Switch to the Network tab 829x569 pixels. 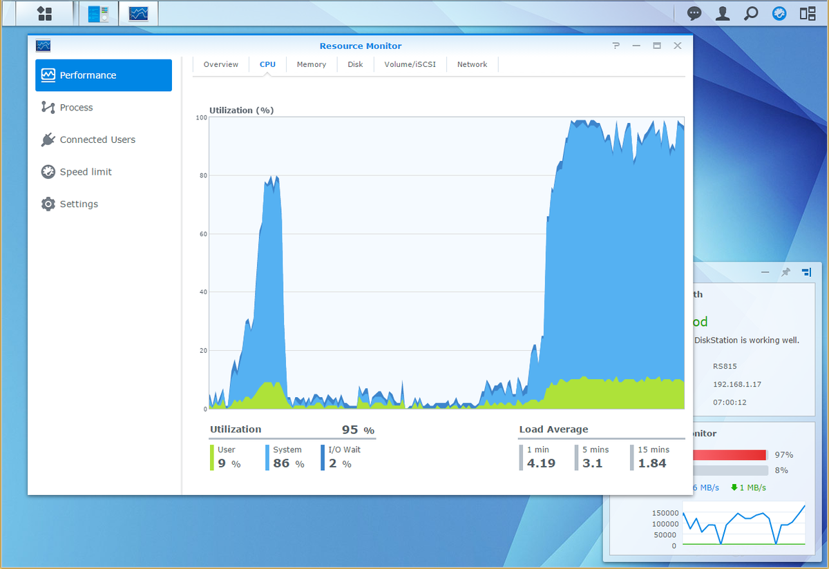pos(472,64)
